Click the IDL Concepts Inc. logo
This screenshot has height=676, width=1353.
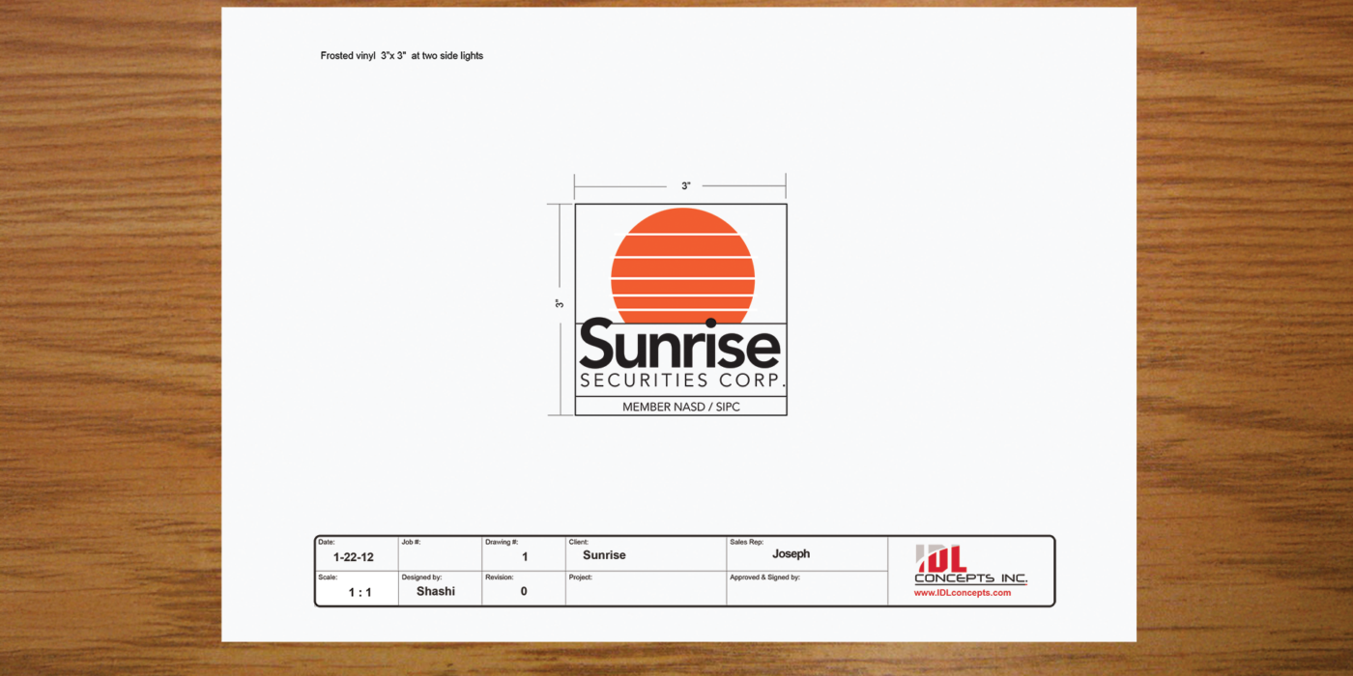[970, 566]
